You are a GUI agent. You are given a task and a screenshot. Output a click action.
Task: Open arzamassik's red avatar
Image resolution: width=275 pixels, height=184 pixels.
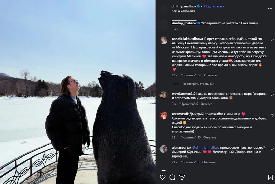pyautogui.click(x=164, y=115)
